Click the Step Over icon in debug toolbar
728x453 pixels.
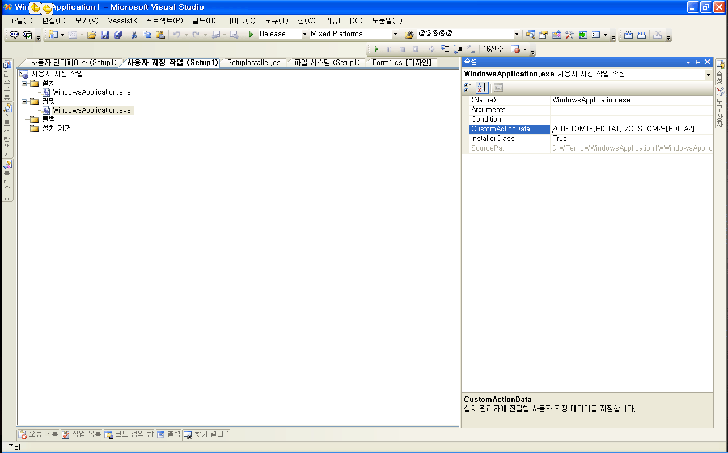point(458,49)
